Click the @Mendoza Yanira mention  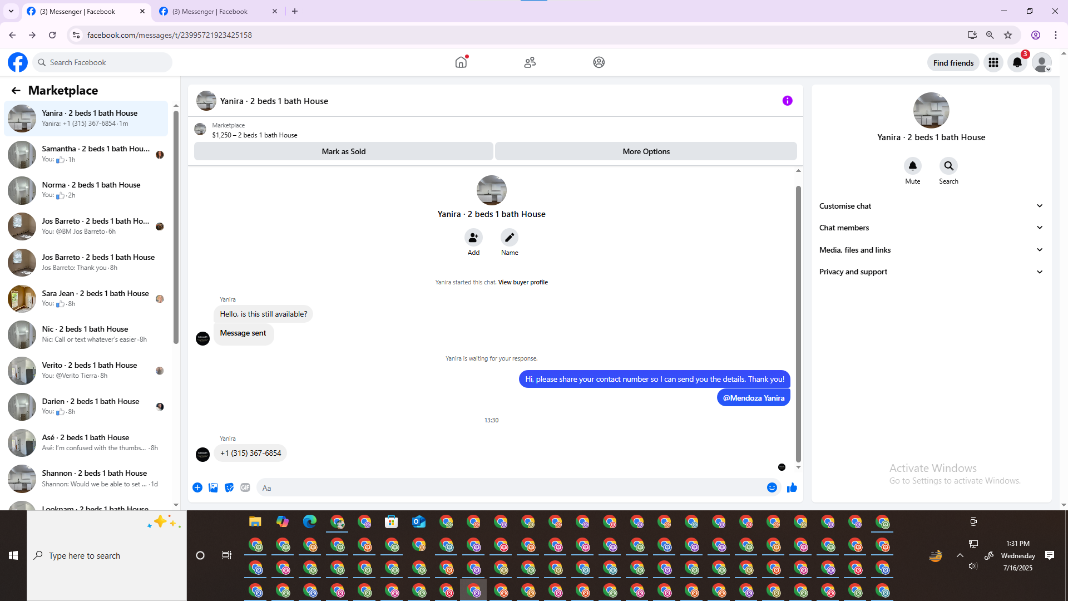(x=754, y=398)
